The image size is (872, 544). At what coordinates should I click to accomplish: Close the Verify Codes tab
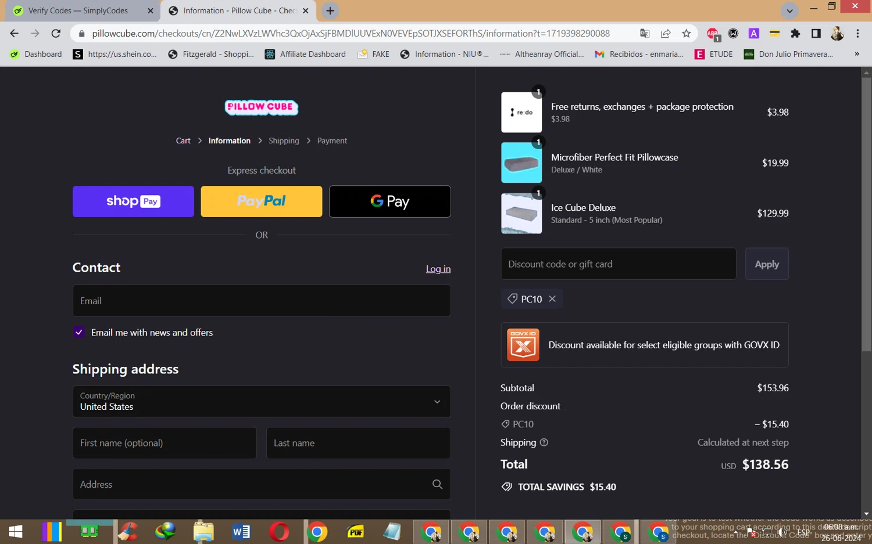(151, 10)
